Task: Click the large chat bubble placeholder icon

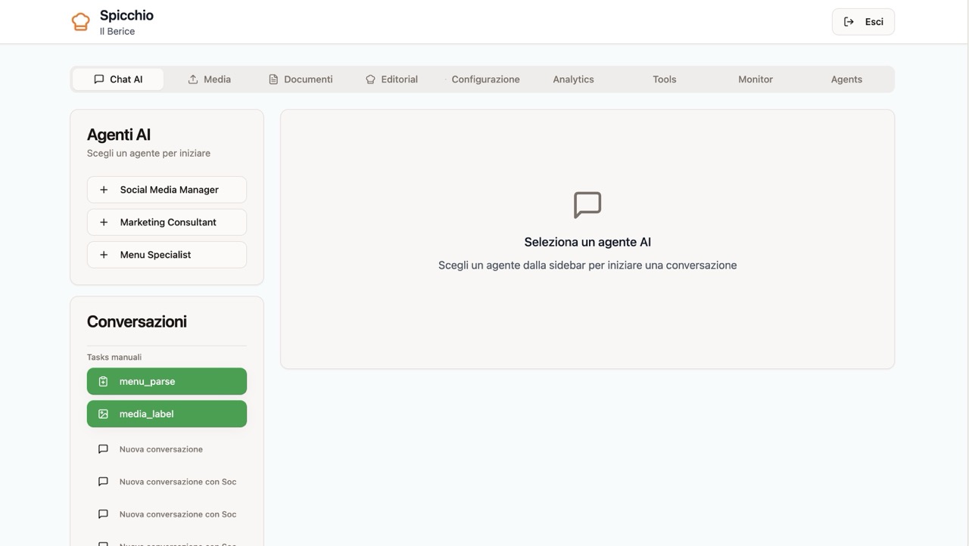Action: (x=587, y=205)
